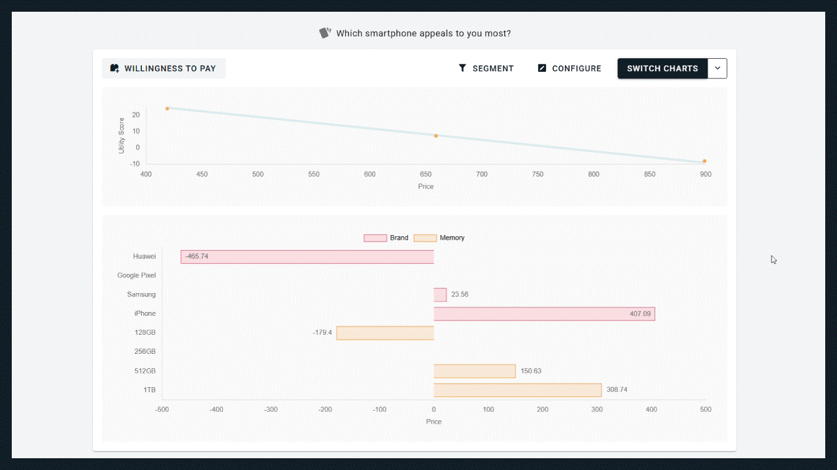Click the middle data point of the utility line
Image resolution: width=837 pixels, height=470 pixels.
click(x=436, y=136)
